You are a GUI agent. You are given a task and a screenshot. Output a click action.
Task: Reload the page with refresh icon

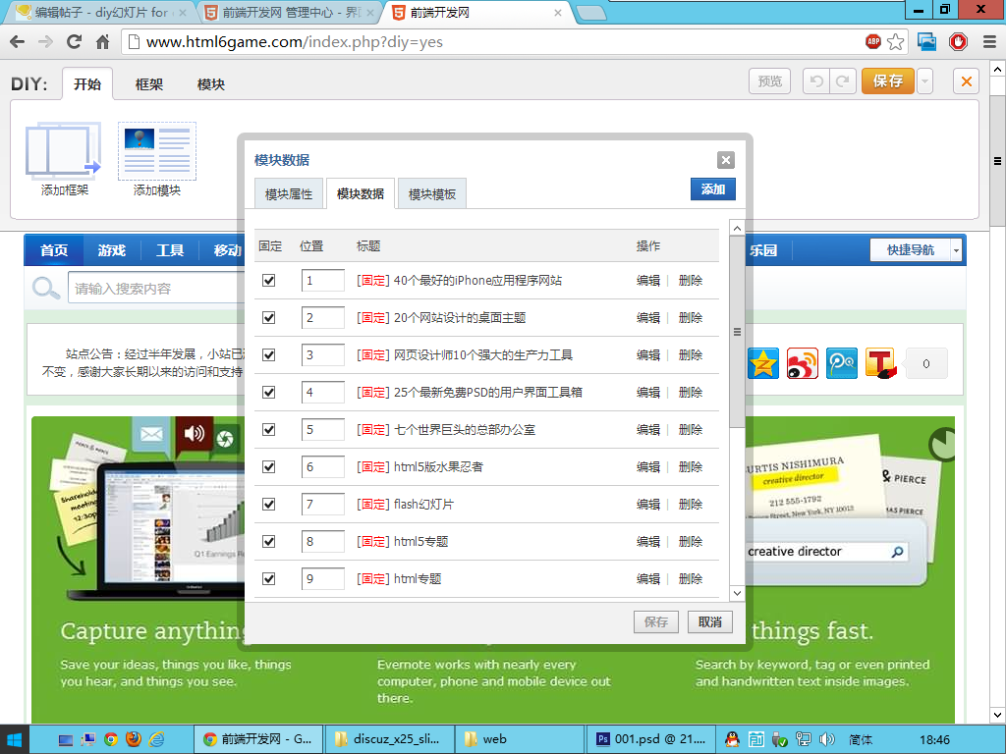(x=75, y=42)
